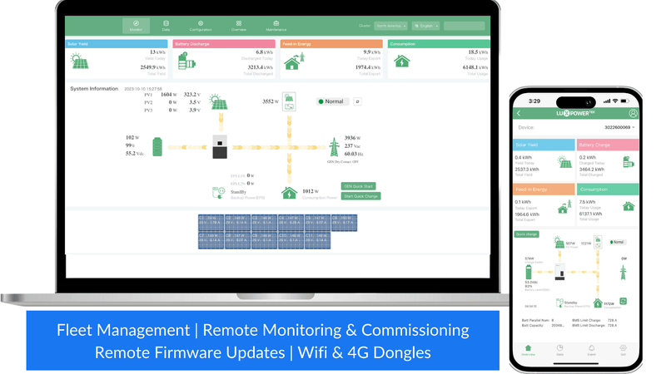Expand the North America cluster dropdown
Image resolution: width=666 pixels, height=374 pixels.
(x=390, y=26)
